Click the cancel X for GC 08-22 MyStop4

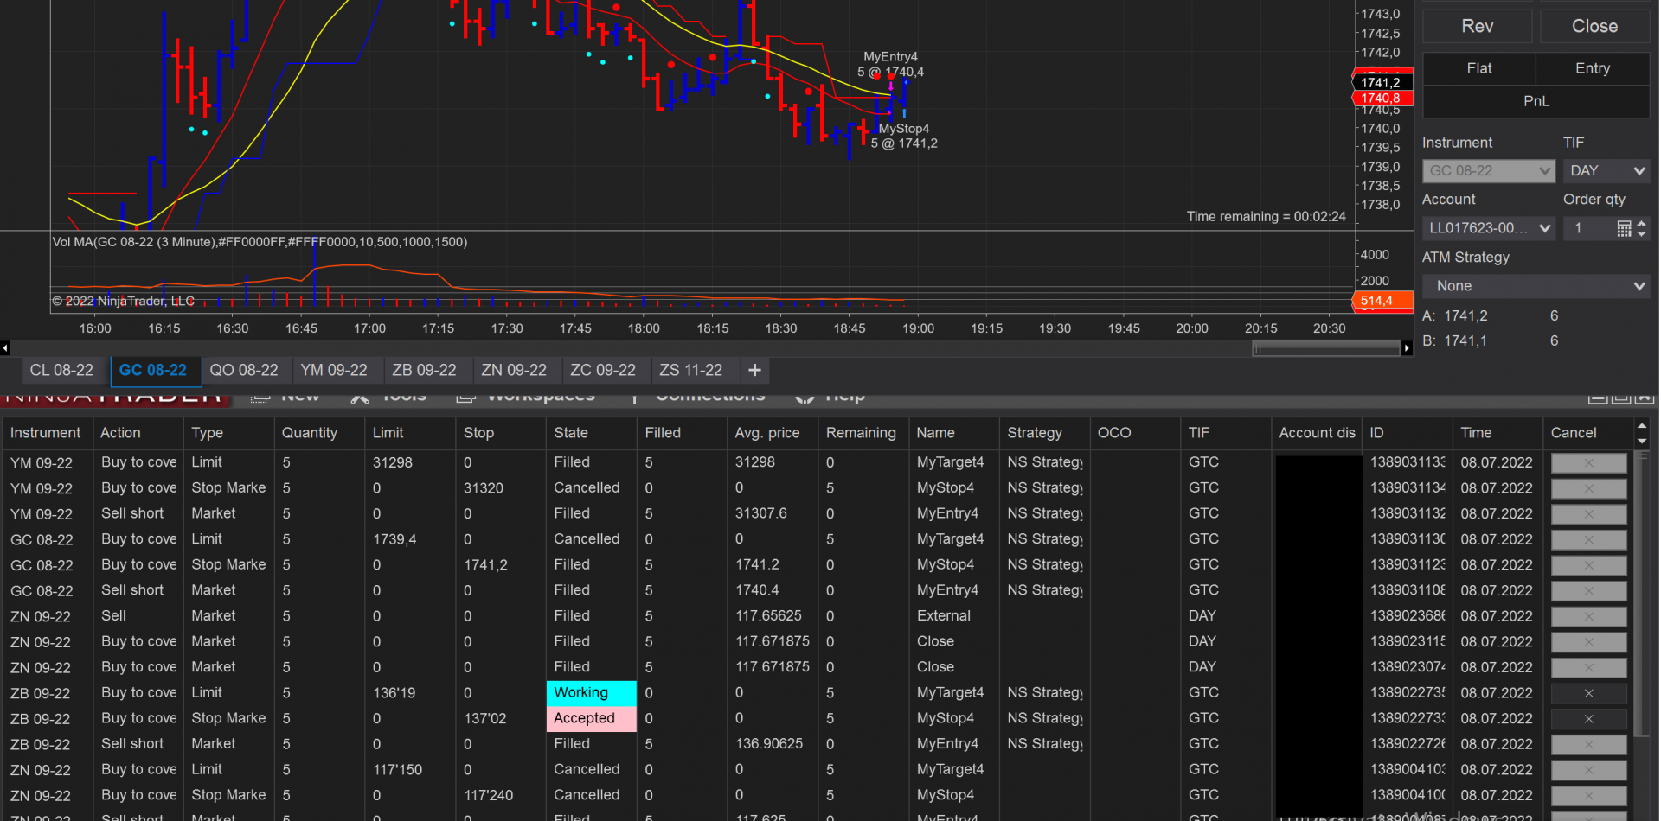coord(1588,565)
